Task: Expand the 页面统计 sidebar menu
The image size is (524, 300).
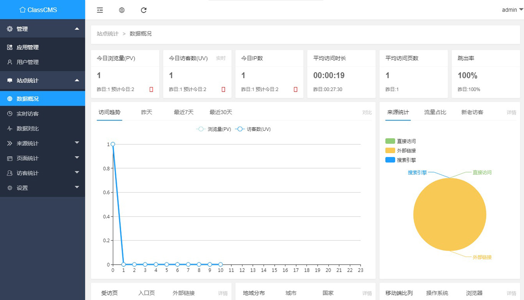Action: point(42,158)
